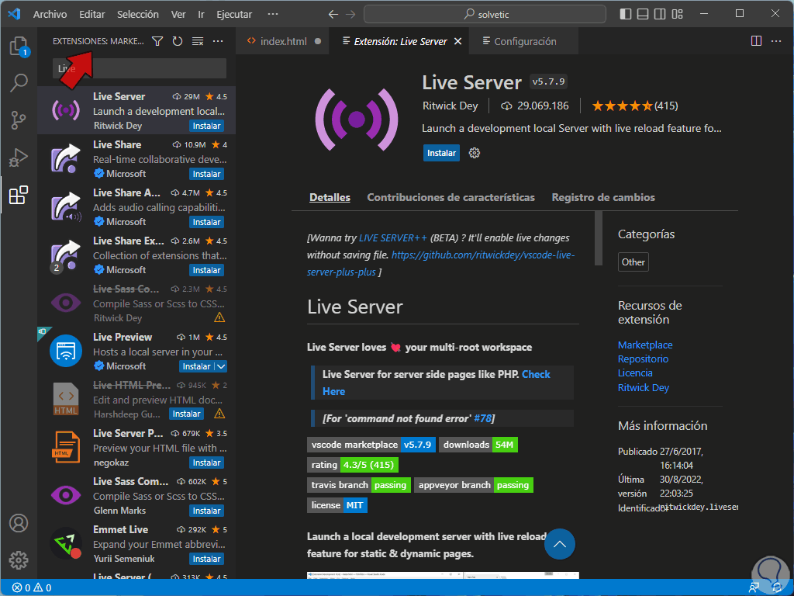The height and width of the screenshot is (596, 794).
Task: Filter extensions with the funnel icon
Action: [157, 41]
